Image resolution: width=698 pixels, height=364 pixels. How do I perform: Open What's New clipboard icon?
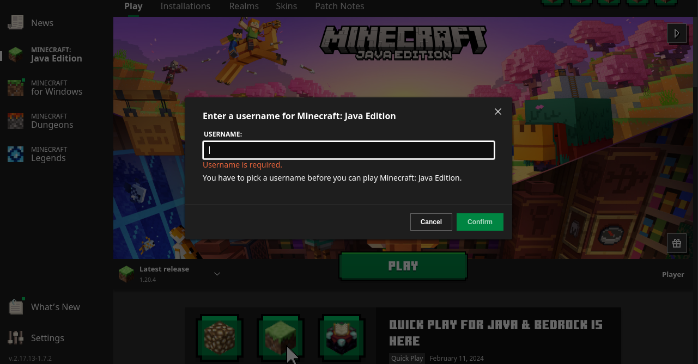16,306
